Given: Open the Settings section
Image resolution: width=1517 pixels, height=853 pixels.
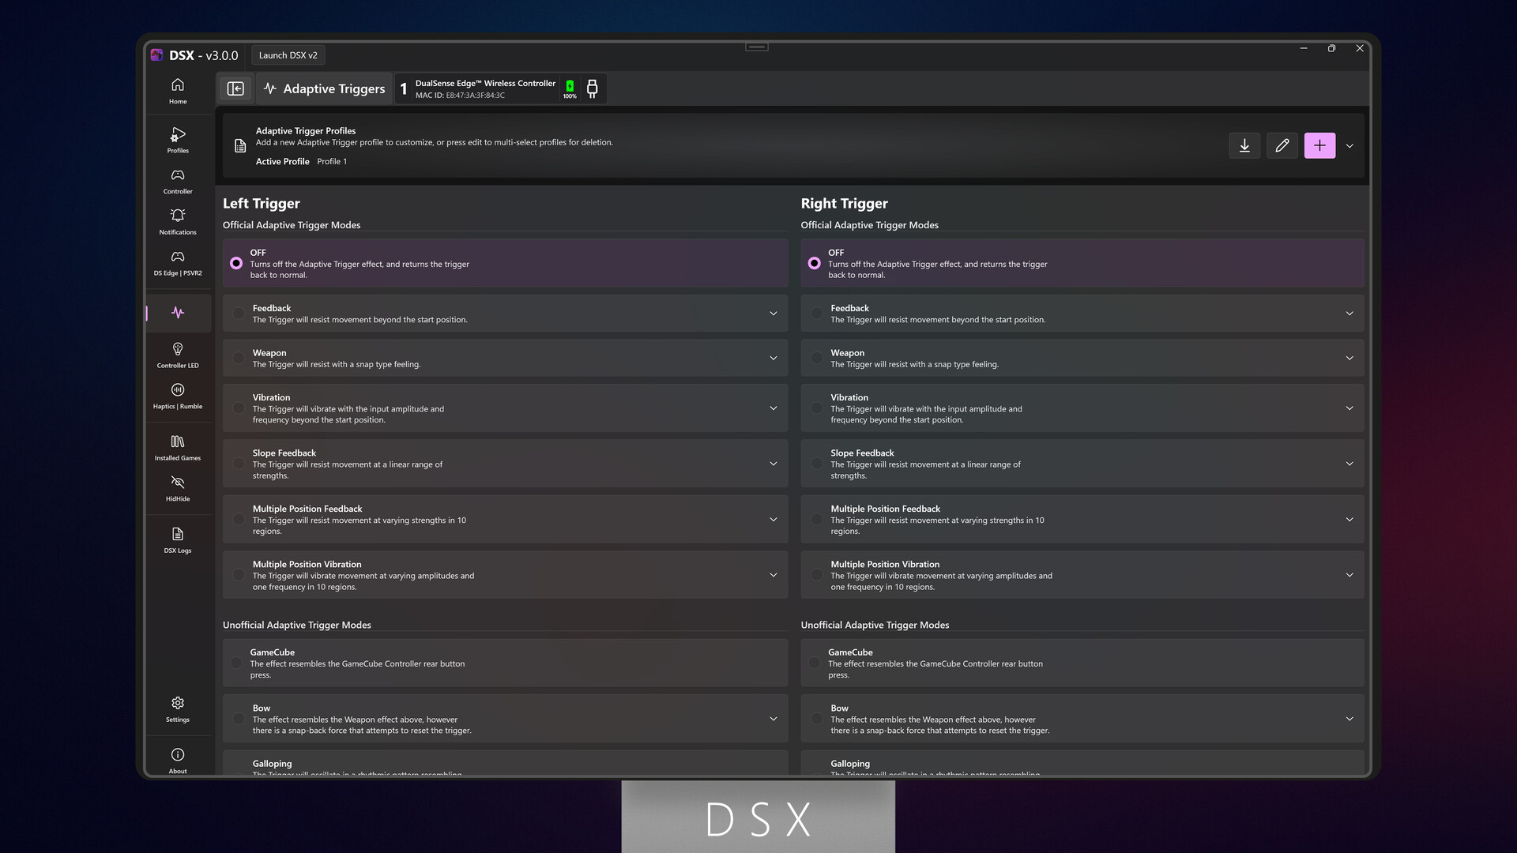Looking at the screenshot, I should [177, 709].
